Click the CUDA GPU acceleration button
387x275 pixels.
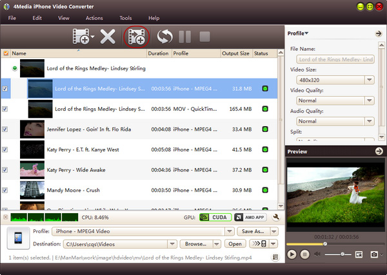pos(214,218)
